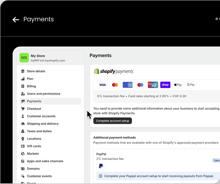Select Payments in sidebar
Image resolution: width=220 pixels, height=184 pixels.
pos(50,101)
